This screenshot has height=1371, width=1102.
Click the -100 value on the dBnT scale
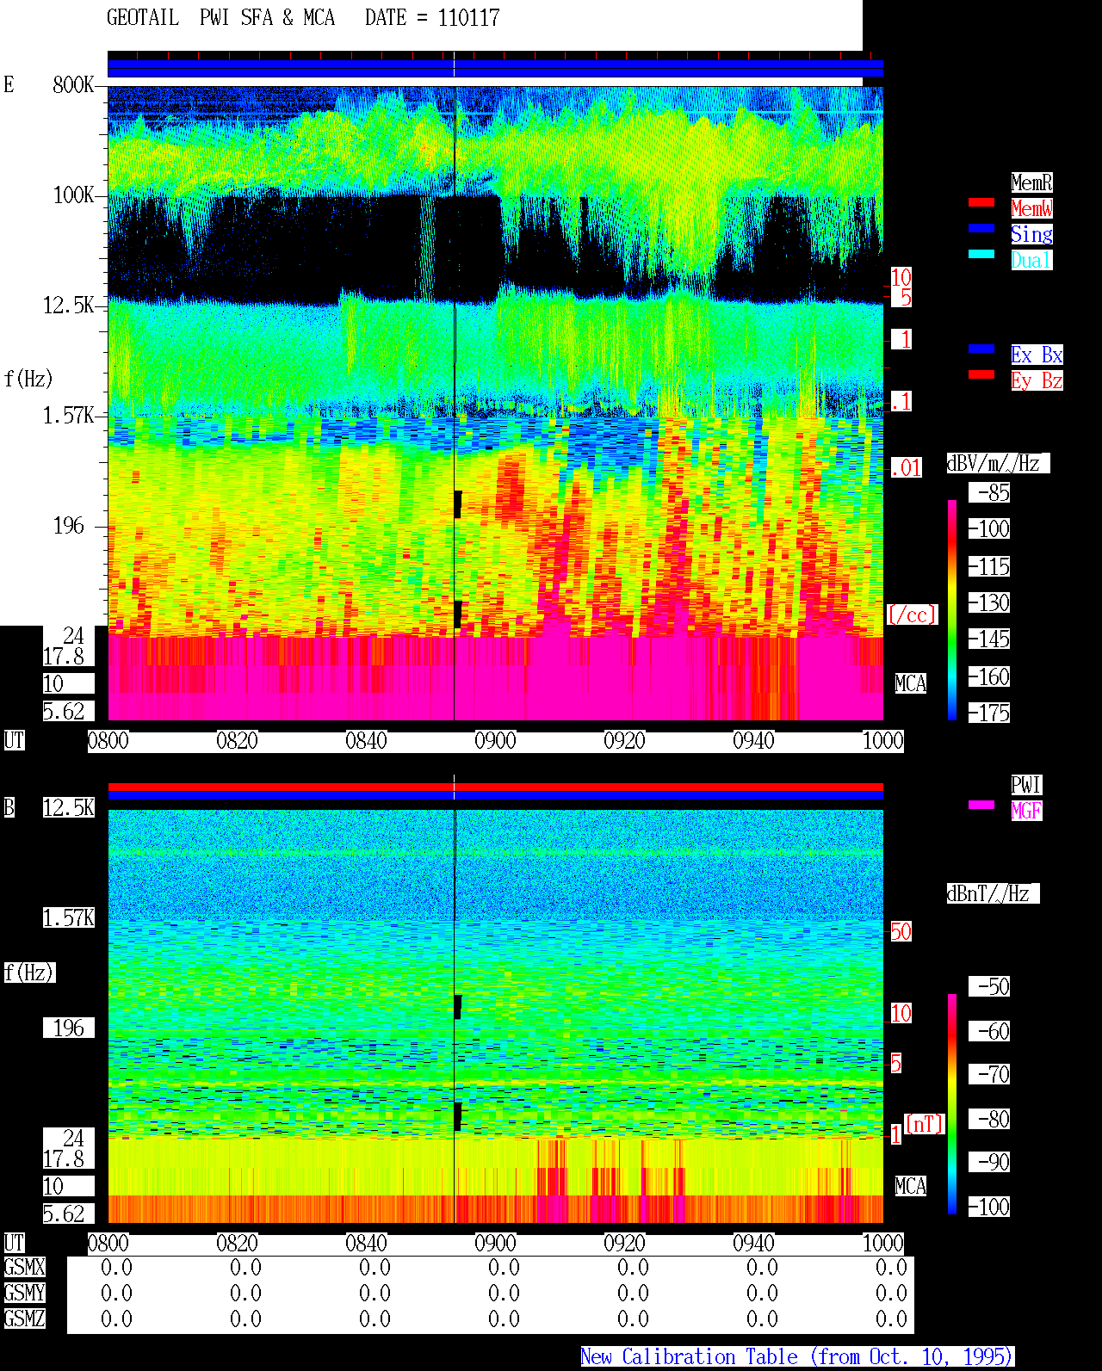(x=989, y=1207)
